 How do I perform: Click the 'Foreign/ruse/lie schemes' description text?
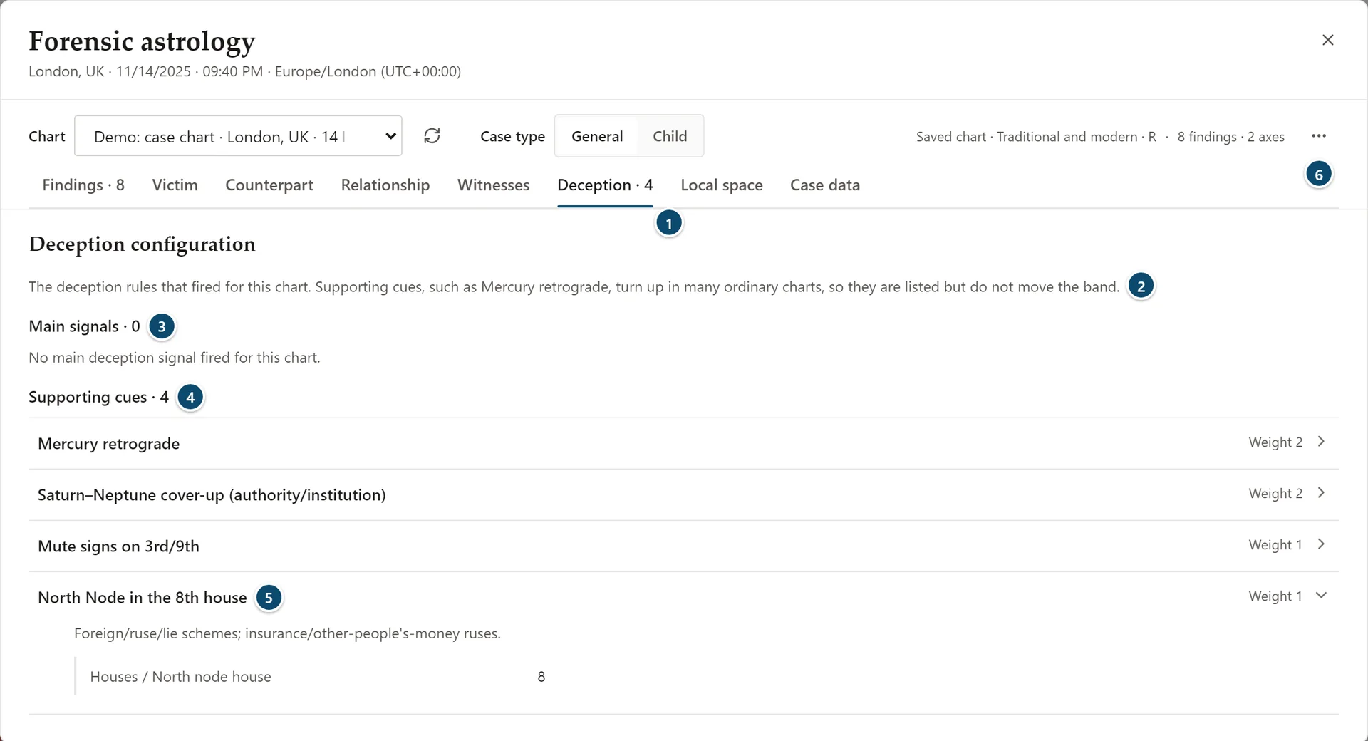(287, 633)
